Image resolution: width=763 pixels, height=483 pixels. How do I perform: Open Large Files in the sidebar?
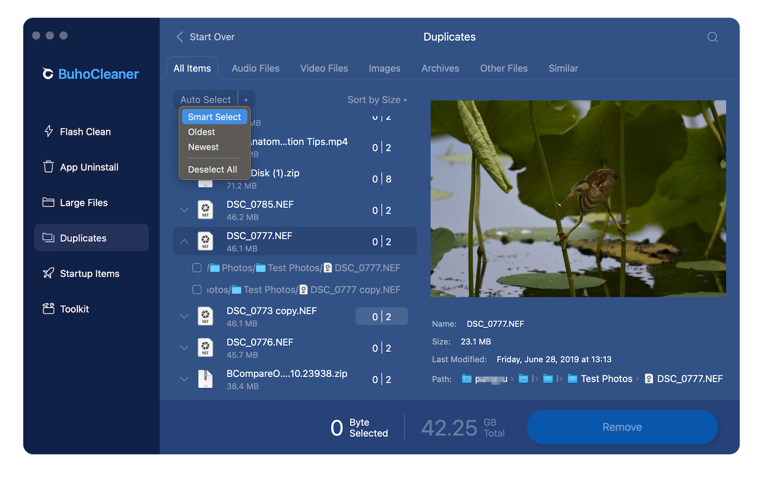pyautogui.click(x=91, y=202)
